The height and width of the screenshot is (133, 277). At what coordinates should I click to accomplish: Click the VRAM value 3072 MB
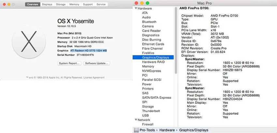217,34
